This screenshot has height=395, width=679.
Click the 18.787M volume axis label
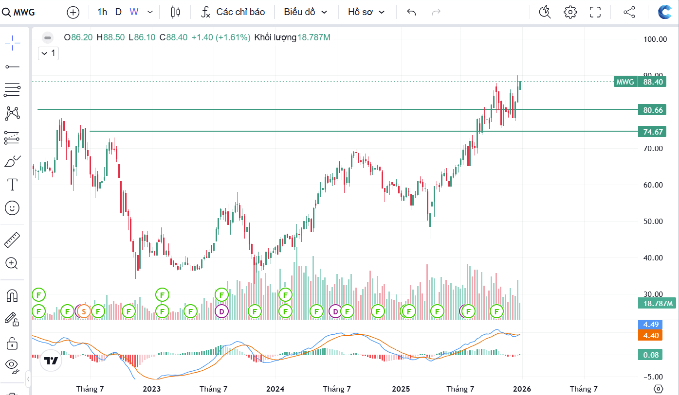tap(656, 304)
